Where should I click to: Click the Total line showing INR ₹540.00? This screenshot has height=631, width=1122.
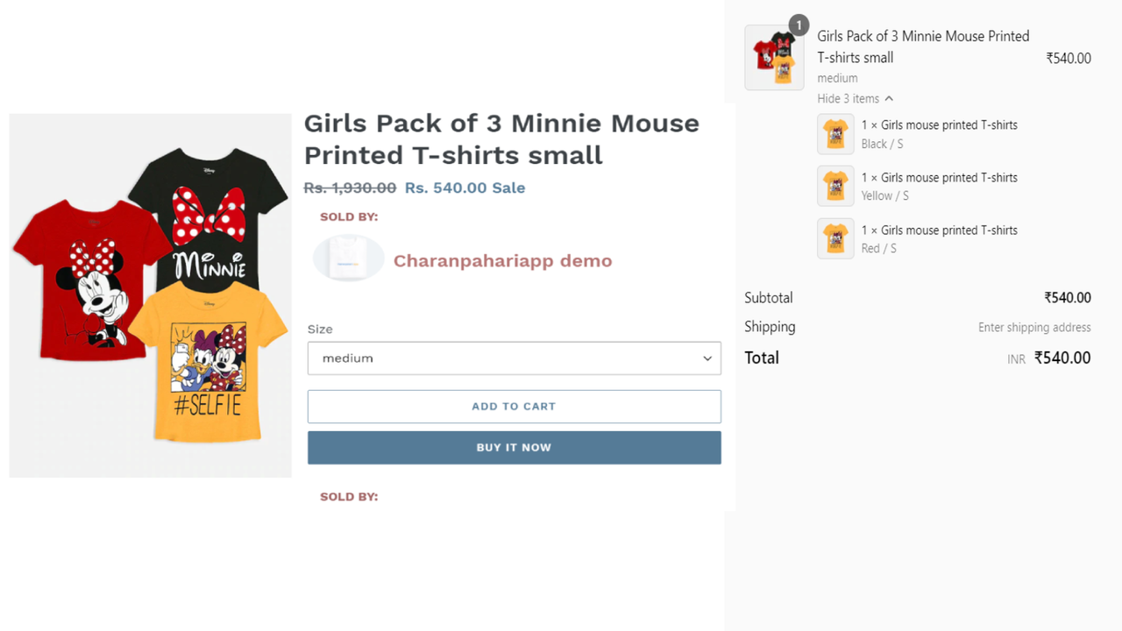(1052, 358)
